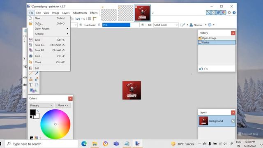Screen dimensions: 263x148
Task: Toggle the Layers window button
Action: coord(218,13)
